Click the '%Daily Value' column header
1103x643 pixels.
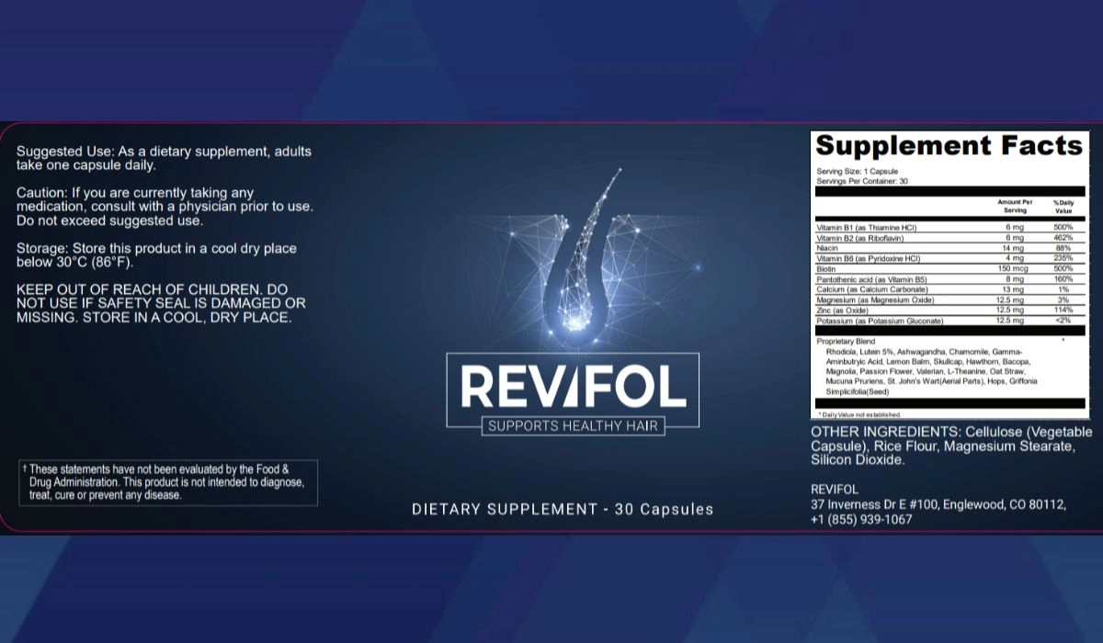(1063, 206)
